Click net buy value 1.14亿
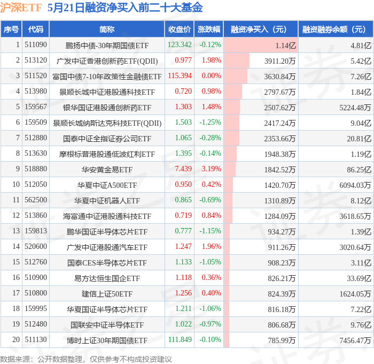374x364 pixels. coord(285,45)
